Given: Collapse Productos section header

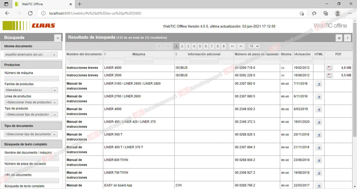Looking at the screenshot, I should [31, 65].
